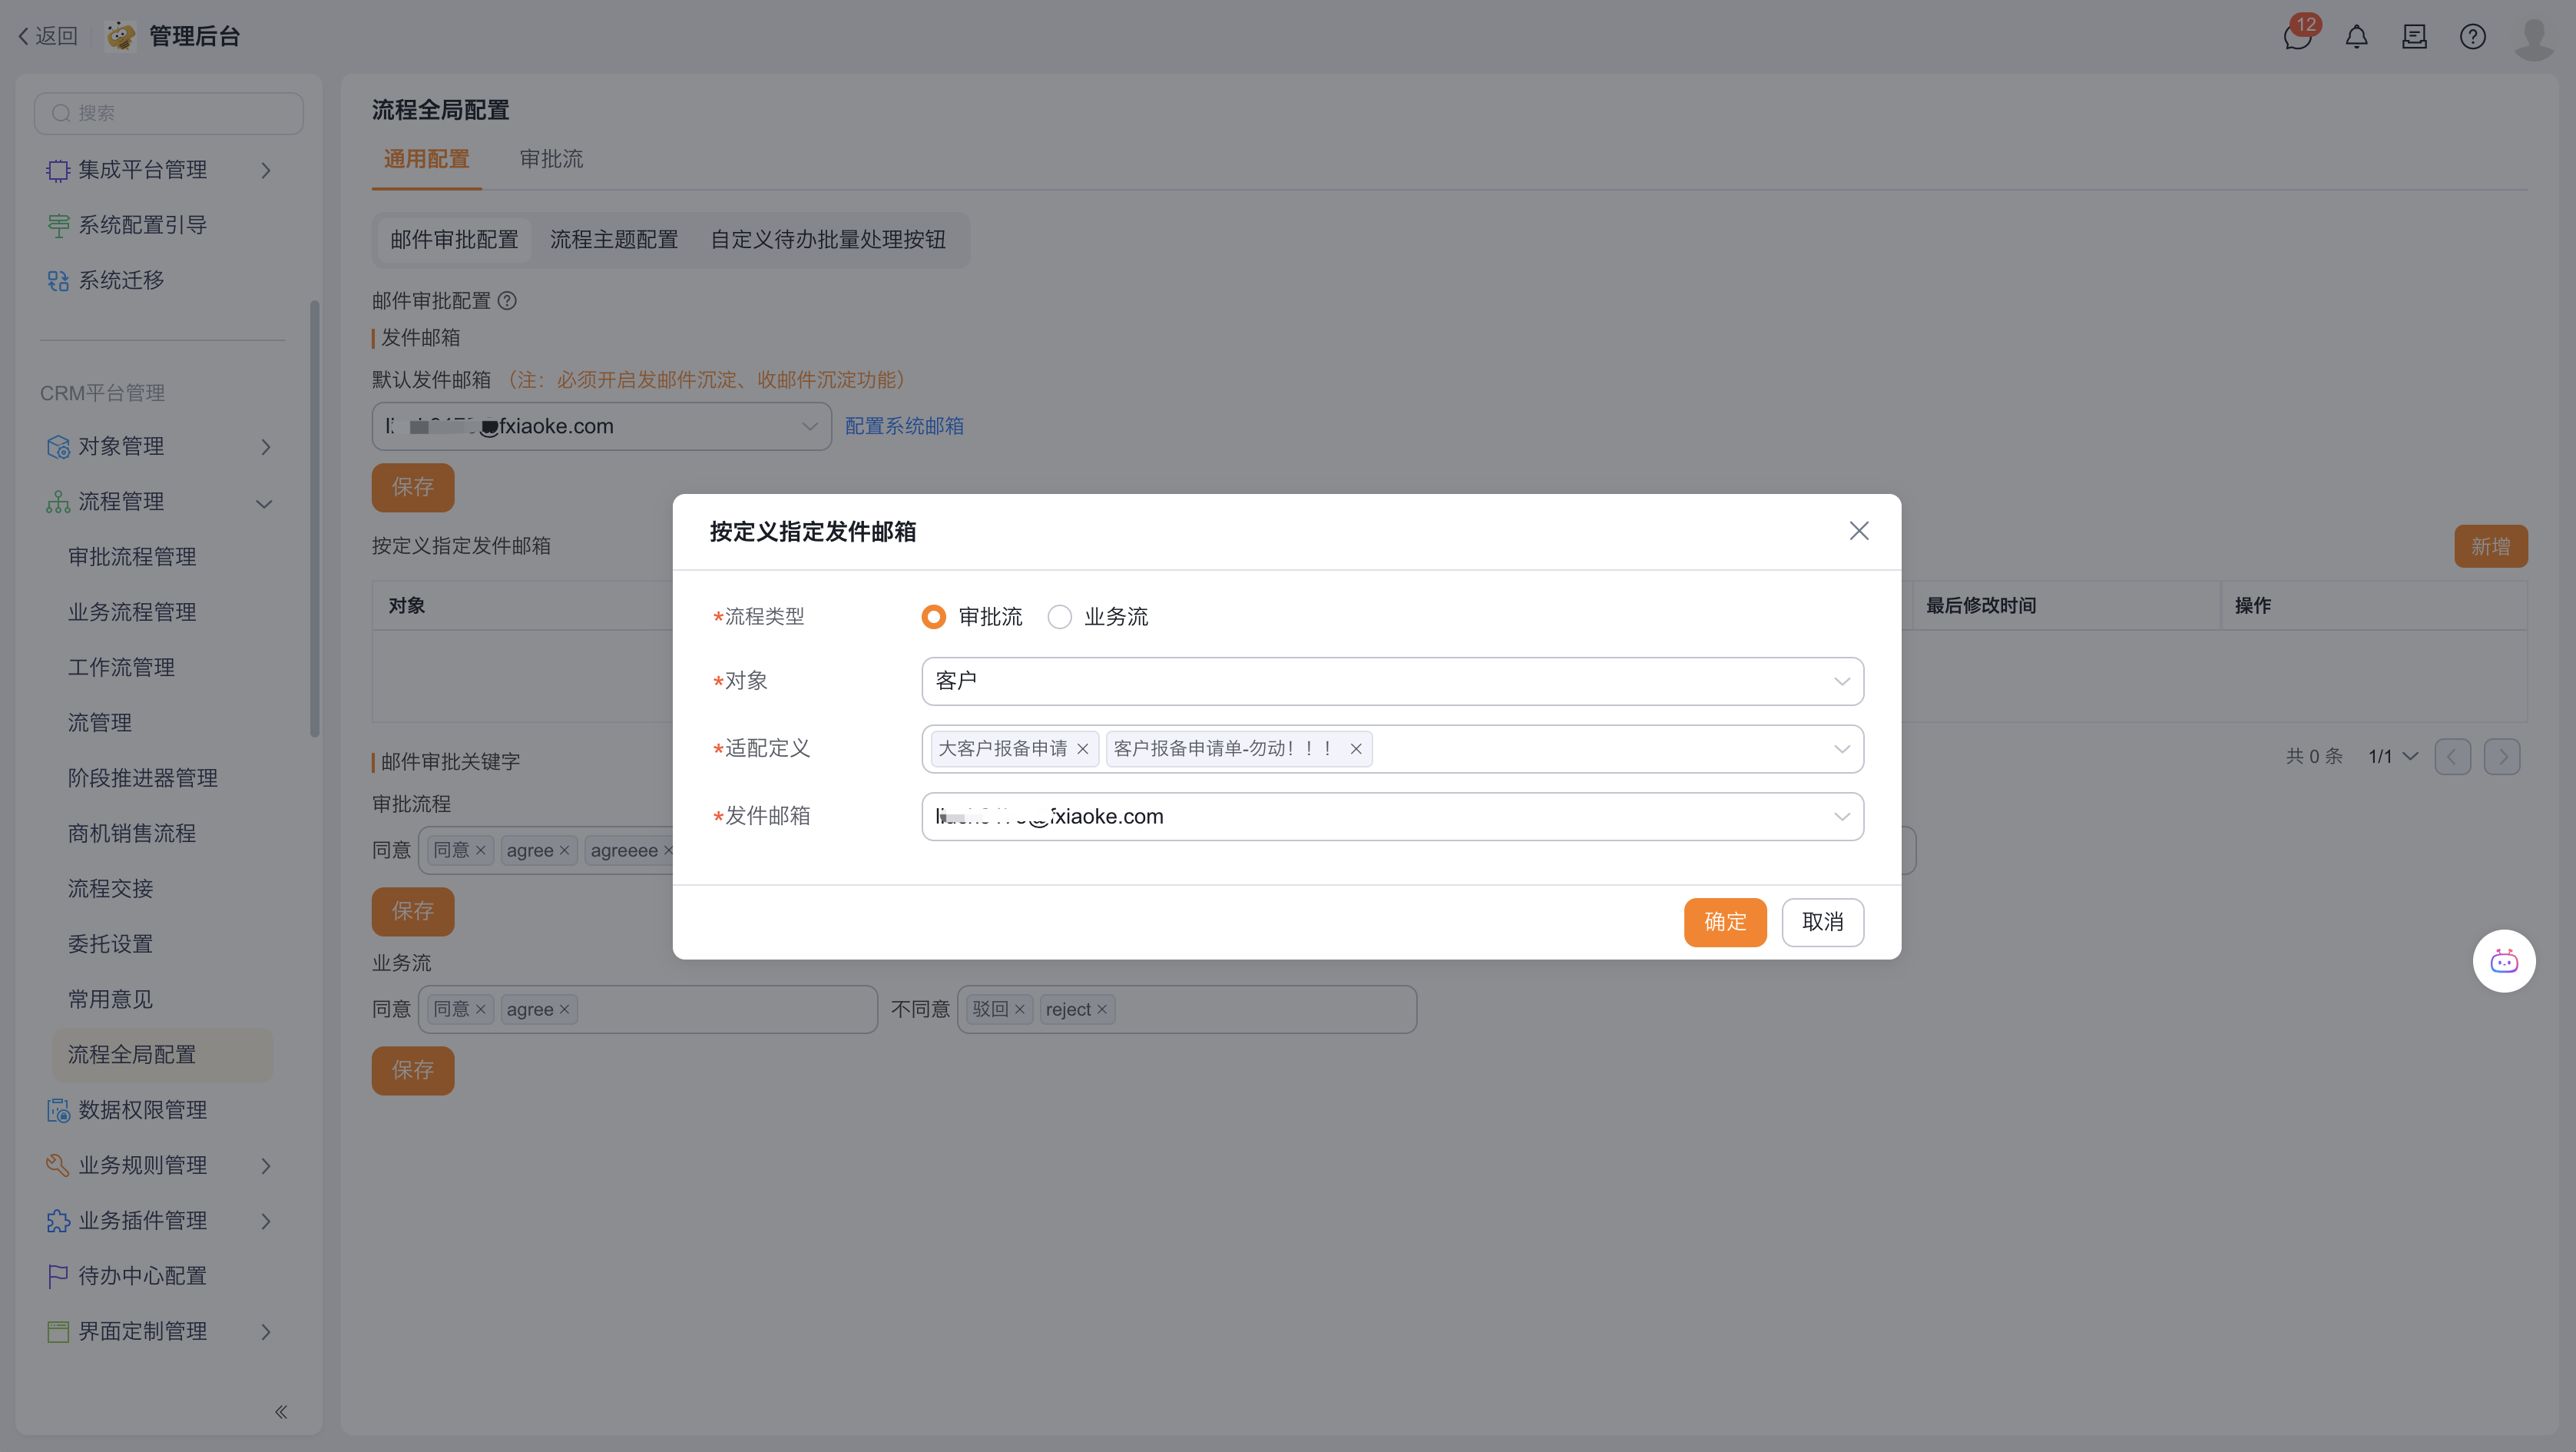The height and width of the screenshot is (1452, 2576).
Task: Open 流程全局配置 in sidebar menu
Action: [x=132, y=1054]
